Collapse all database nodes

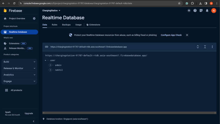click(x=205, y=47)
